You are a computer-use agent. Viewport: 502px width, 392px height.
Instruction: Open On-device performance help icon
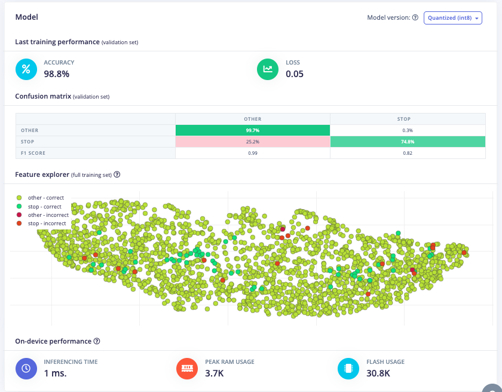[x=97, y=341]
